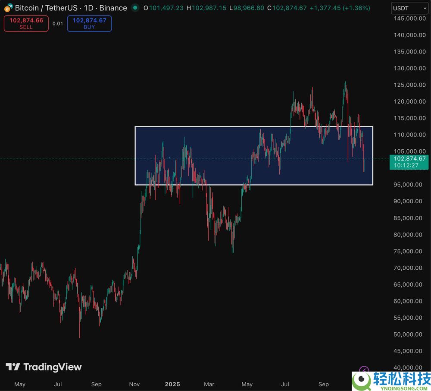The image size is (431, 391).
Task: Open the USDT currency dropdown
Action: (x=409, y=8)
